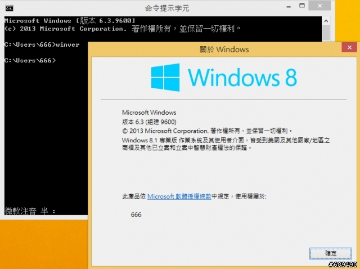Click the Windows 8 logo in dialog
This screenshot has width=360, height=269.
coord(224,78)
